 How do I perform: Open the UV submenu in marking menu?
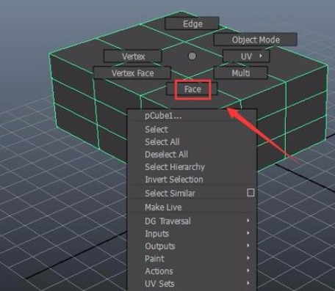246,56
